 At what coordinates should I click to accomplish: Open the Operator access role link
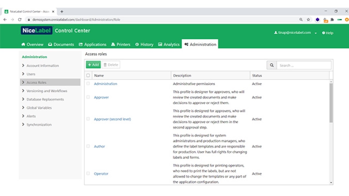point(101,173)
